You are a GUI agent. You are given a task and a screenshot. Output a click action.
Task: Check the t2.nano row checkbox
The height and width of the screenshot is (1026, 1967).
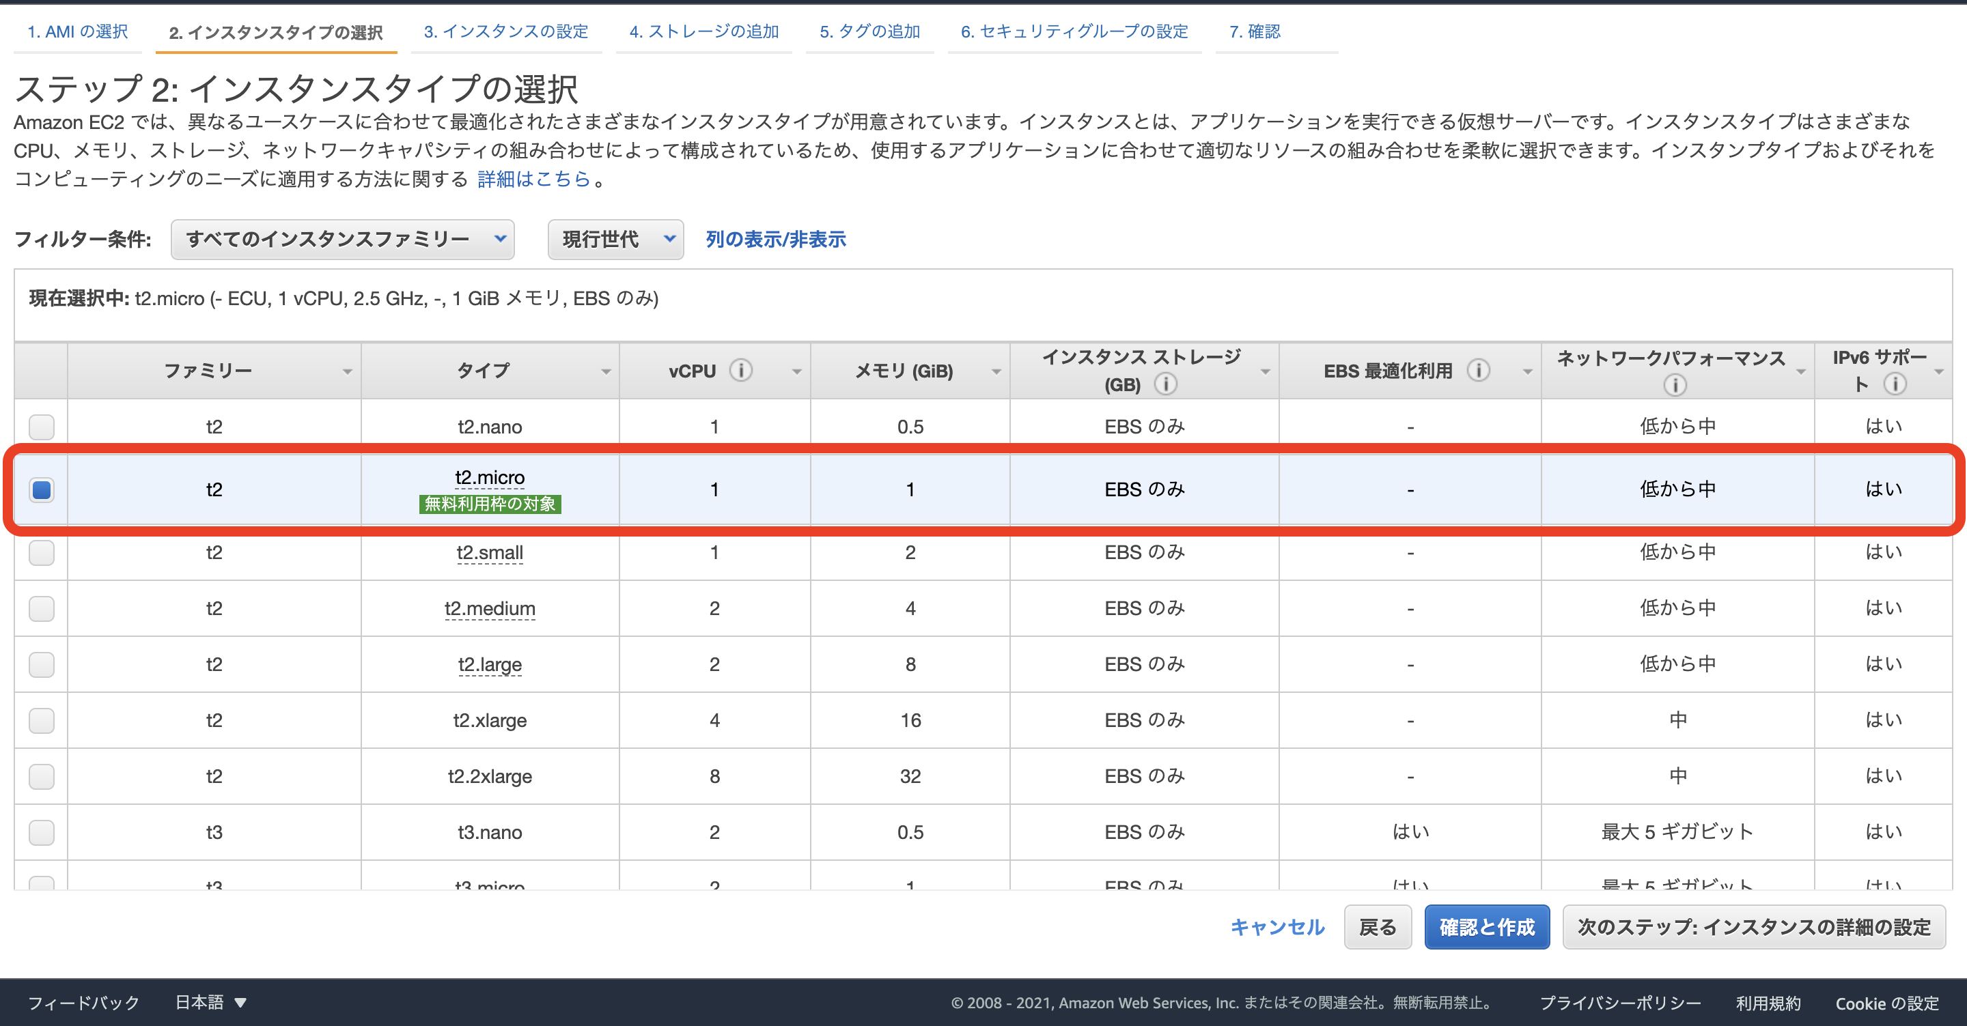click(41, 426)
